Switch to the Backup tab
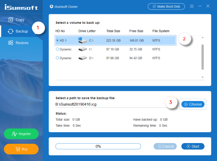217x161 pixels. 21,31
